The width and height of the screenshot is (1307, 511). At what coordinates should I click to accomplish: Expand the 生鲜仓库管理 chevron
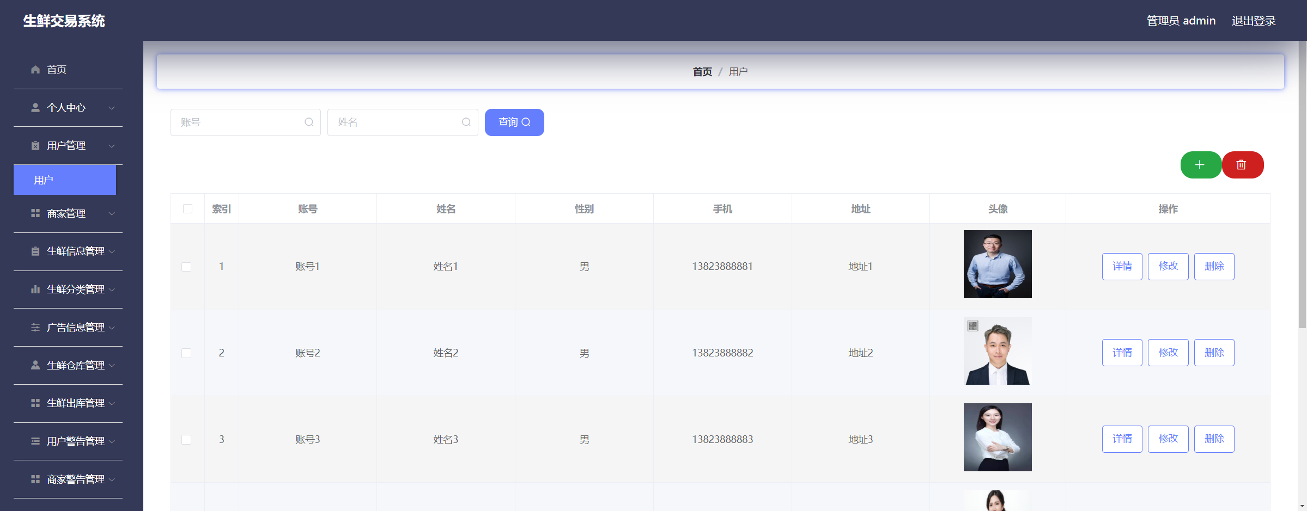point(112,365)
